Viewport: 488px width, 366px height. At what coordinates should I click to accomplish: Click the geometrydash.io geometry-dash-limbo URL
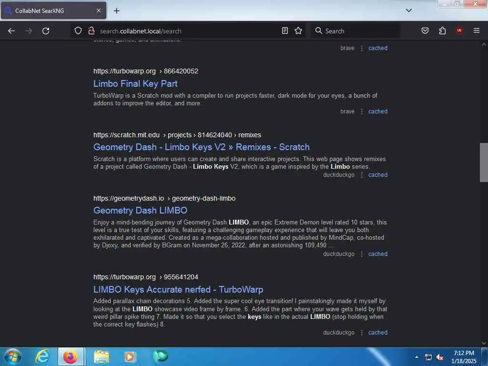click(164, 199)
